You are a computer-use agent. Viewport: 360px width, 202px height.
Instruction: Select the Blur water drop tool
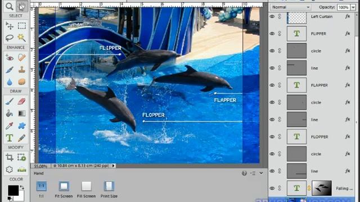tap(10, 81)
